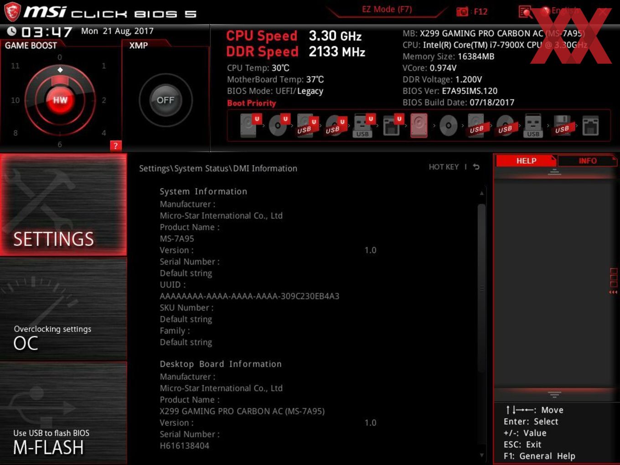
Task: Open the SETTINGS section
Action: click(63, 205)
